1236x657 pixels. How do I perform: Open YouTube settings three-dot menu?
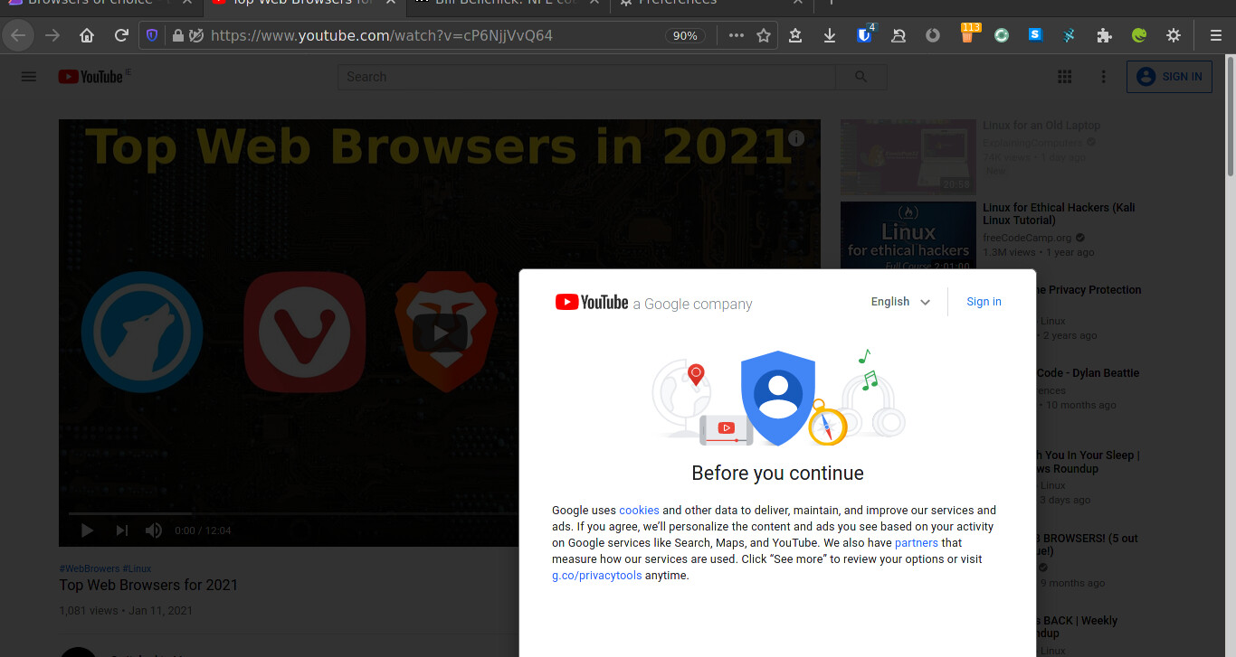[1104, 77]
